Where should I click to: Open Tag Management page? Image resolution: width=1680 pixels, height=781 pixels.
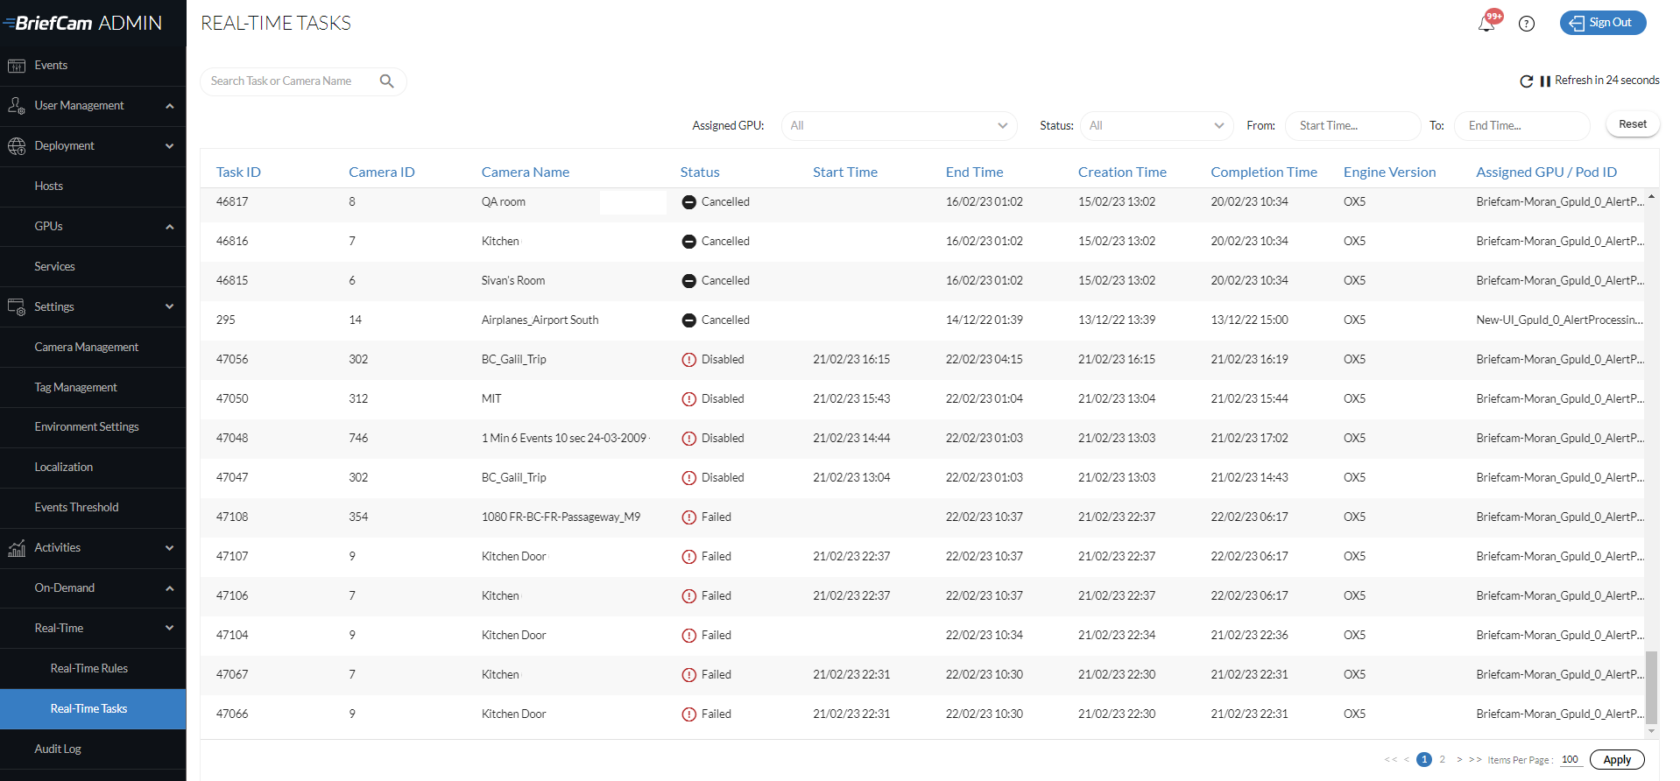coord(75,388)
